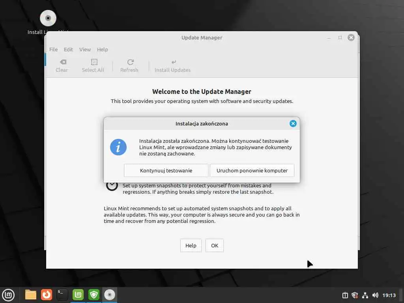This screenshot has width=404, height=303.
Task: Close the Update Manager window
Action: 351,37
